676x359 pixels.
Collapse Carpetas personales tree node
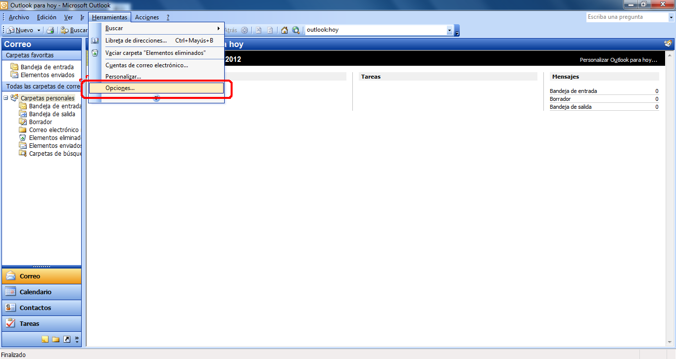point(6,98)
